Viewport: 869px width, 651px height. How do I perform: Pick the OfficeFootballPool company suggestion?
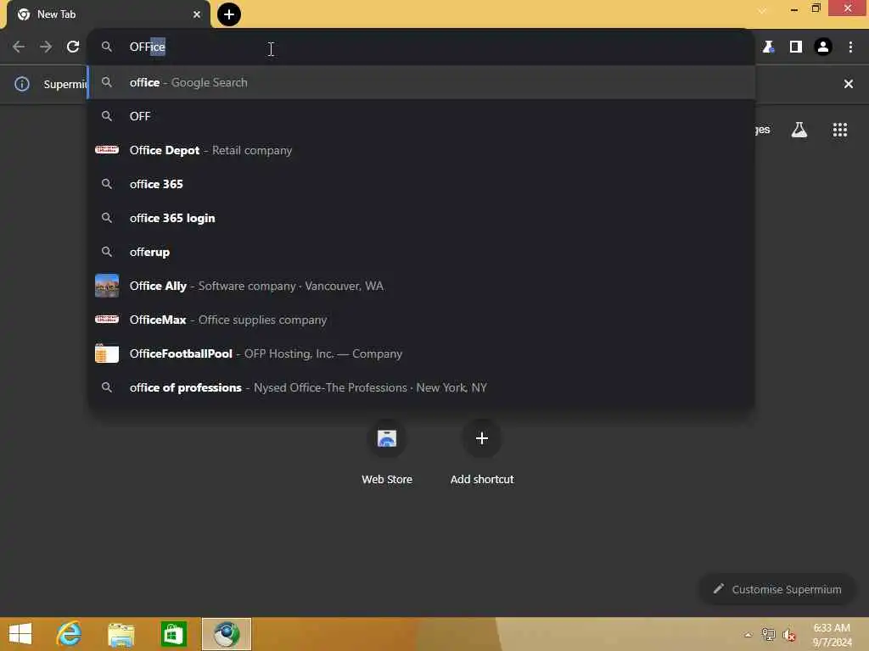pos(421,353)
